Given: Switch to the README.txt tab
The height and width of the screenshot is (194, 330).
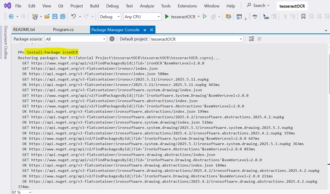Looking at the screenshot, I should [x=24, y=29].
